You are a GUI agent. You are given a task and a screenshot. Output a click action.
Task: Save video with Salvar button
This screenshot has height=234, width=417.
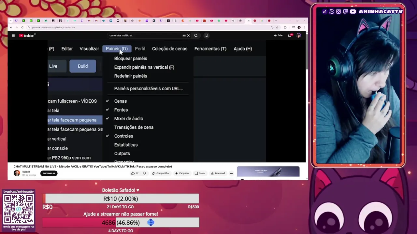coord(200,173)
